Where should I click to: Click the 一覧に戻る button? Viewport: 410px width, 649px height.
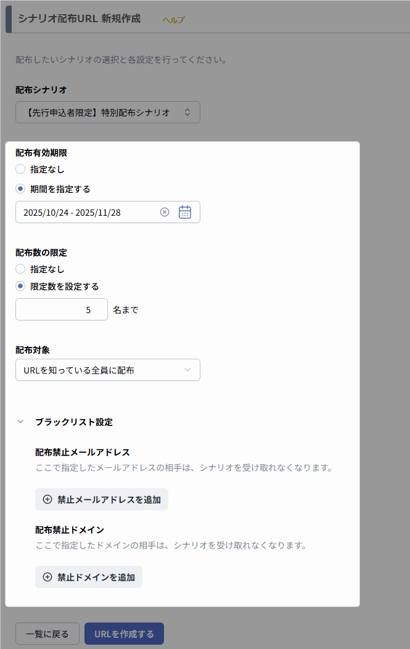pyautogui.click(x=47, y=633)
